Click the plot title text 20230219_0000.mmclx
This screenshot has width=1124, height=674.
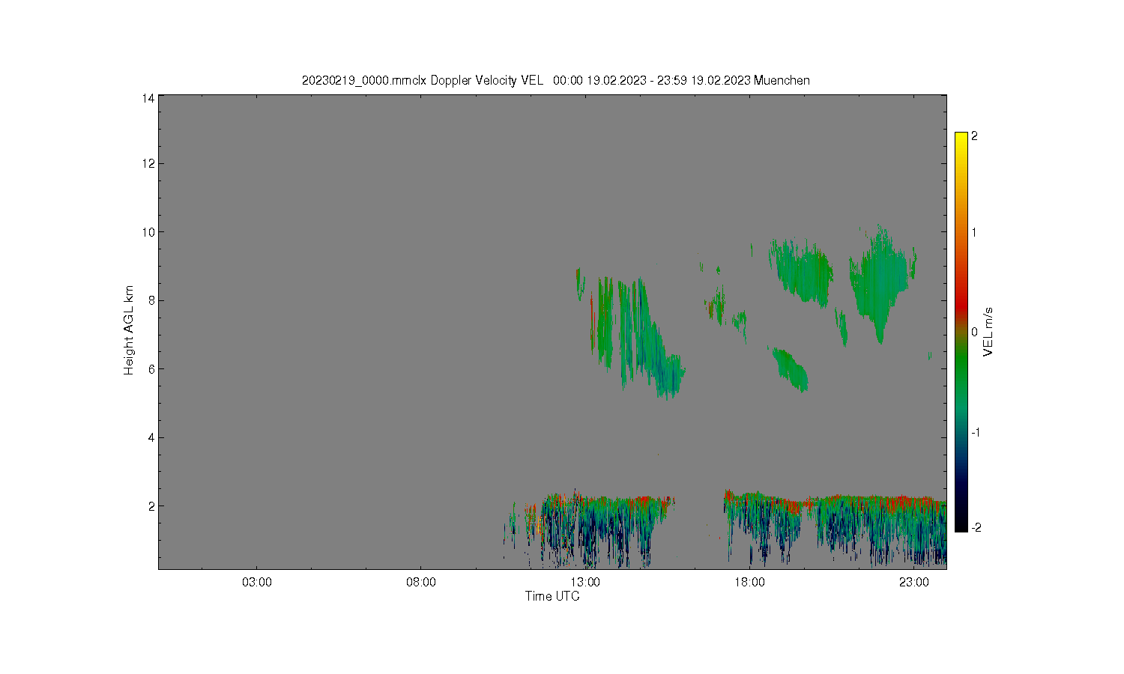(363, 81)
